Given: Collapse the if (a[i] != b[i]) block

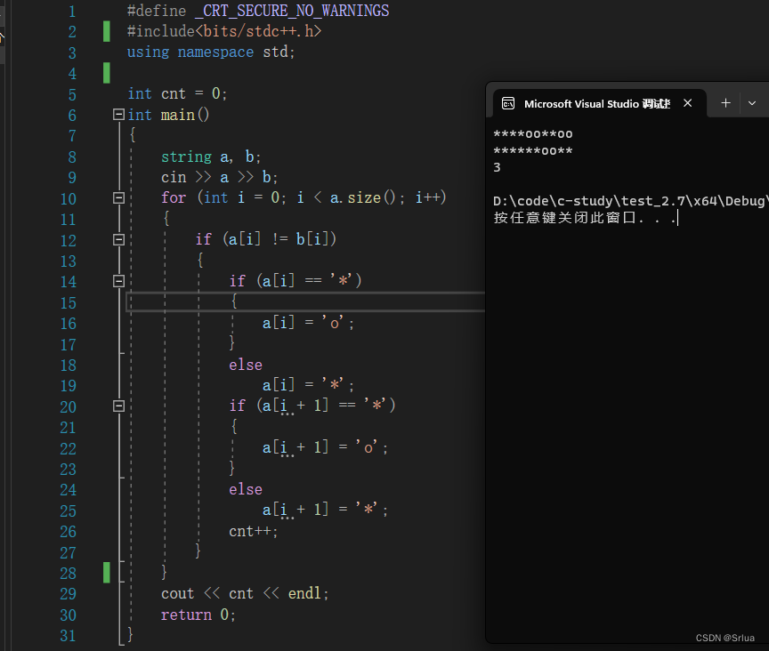Looking at the screenshot, I should click(118, 240).
